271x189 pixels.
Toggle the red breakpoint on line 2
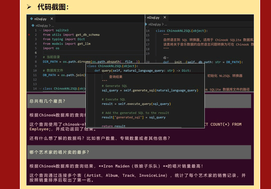tap(29, 35)
